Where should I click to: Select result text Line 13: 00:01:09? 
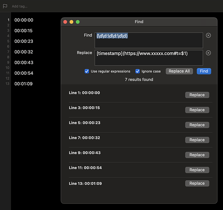pyautogui.click(x=85, y=184)
